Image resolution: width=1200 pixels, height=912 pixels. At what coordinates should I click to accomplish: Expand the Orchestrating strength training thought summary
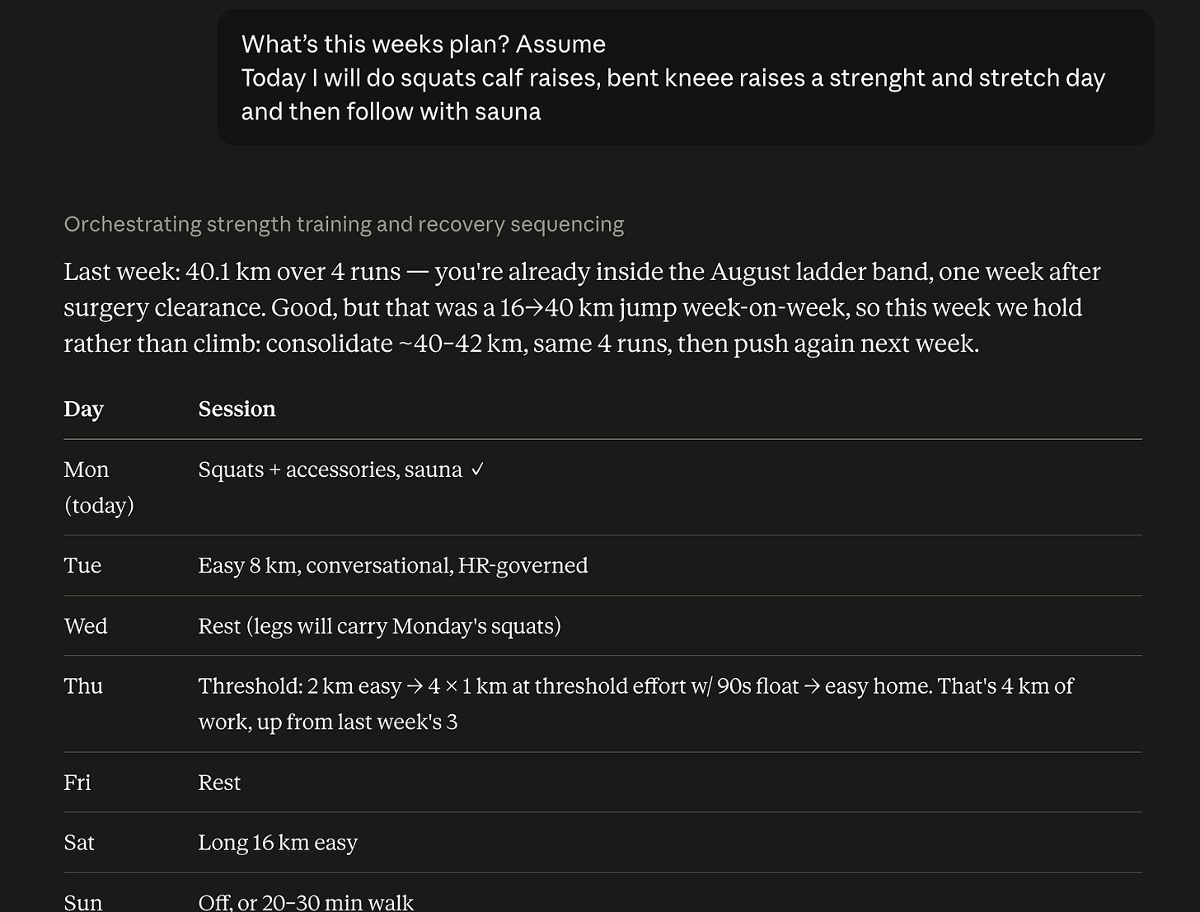[344, 224]
